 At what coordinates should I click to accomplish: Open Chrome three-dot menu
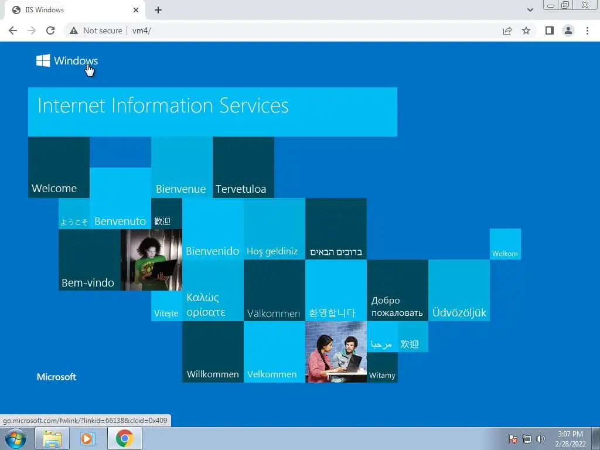(587, 30)
